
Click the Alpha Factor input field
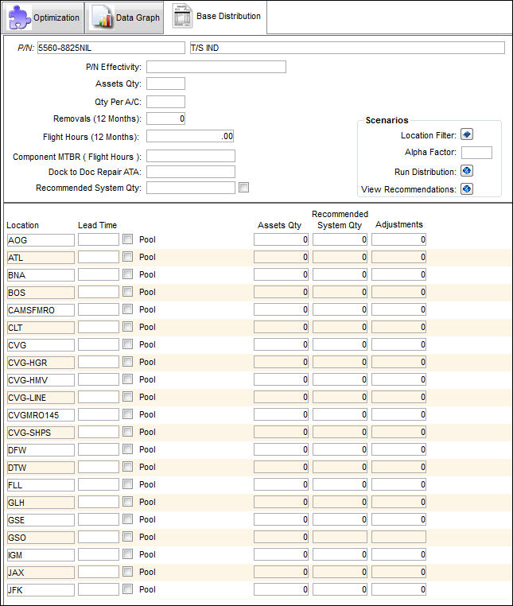tap(476, 152)
